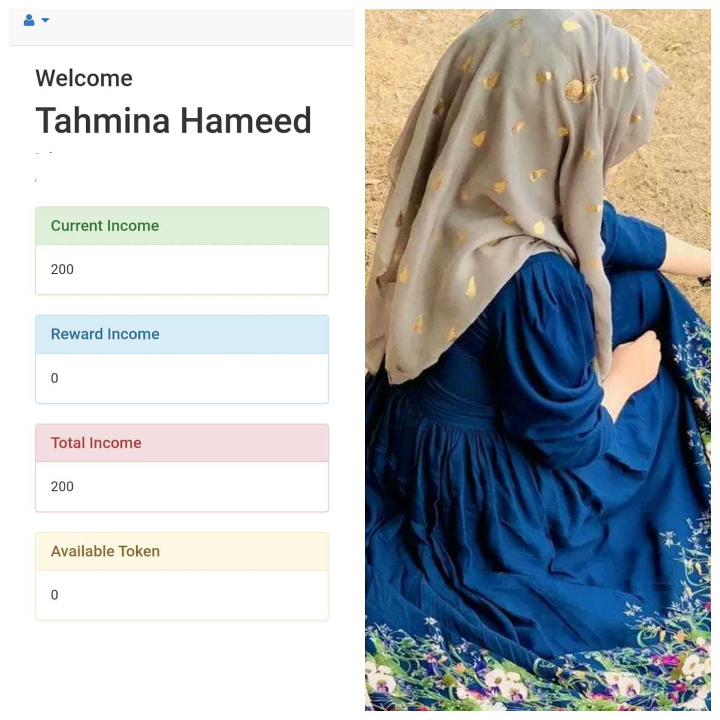Select the Current Income value 200

pyautogui.click(x=62, y=269)
